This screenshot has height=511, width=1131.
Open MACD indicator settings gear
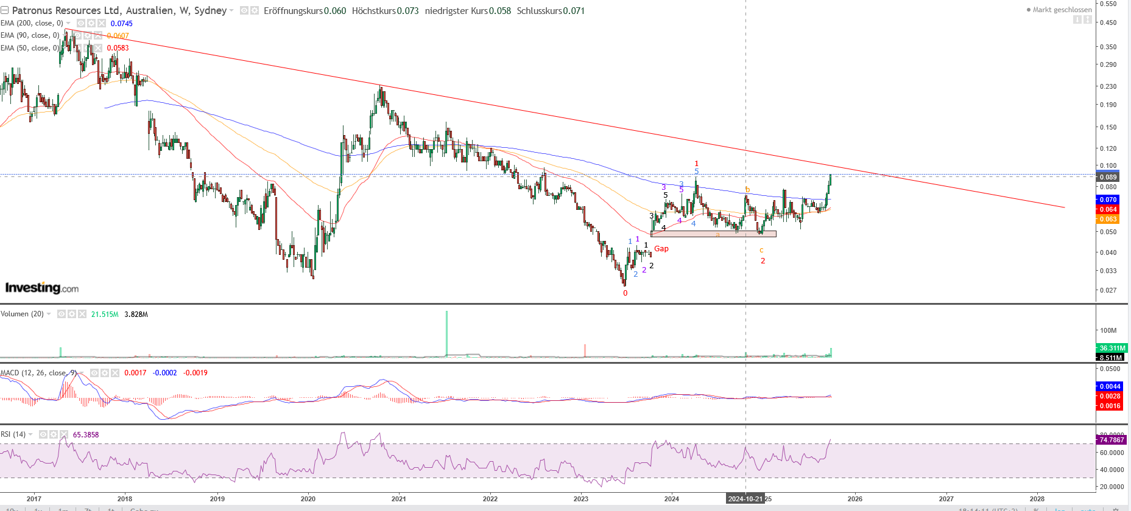(105, 373)
